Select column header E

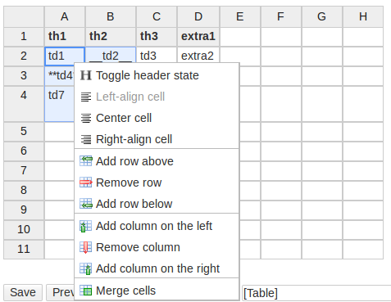pyautogui.click(x=240, y=17)
